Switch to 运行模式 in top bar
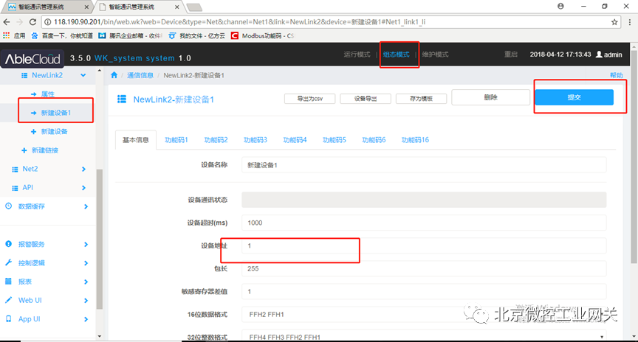Screen dimensions: 638x342 tap(357, 55)
